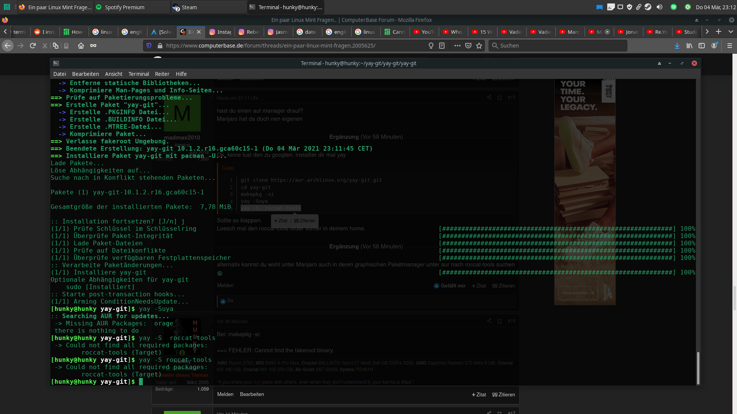Open the Firefox hamburger menu
This screenshot has height=414, width=737.
pos(730,46)
